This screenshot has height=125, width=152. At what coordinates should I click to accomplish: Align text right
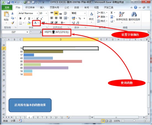pos(61,18)
